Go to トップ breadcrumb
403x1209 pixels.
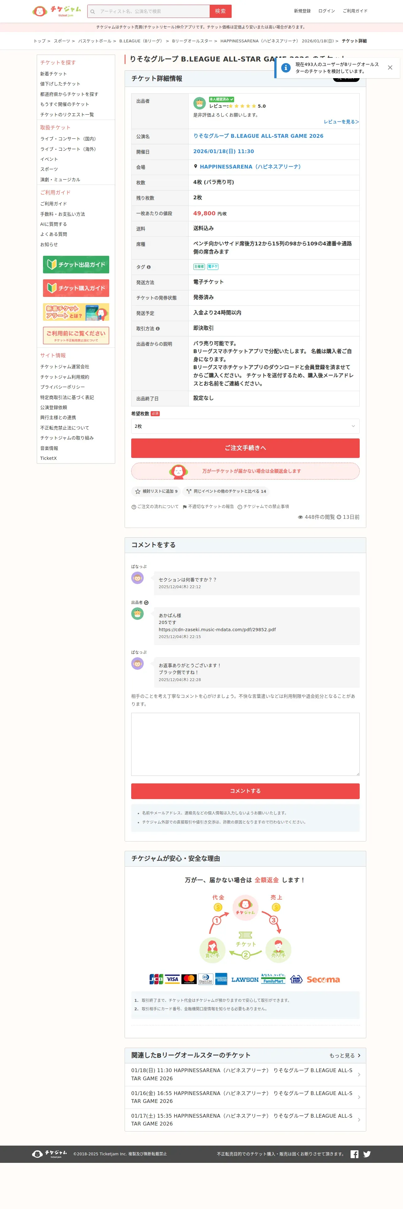(40, 41)
